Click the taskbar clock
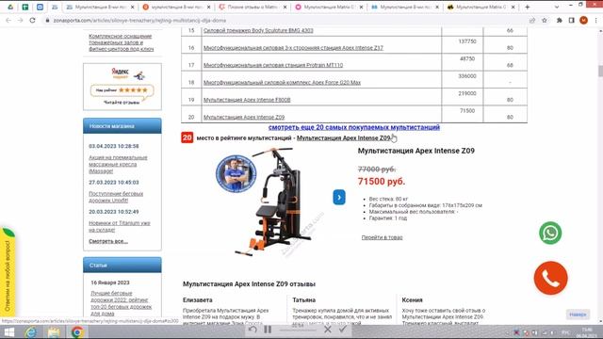This screenshot has height=339, width=603. coord(587,332)
